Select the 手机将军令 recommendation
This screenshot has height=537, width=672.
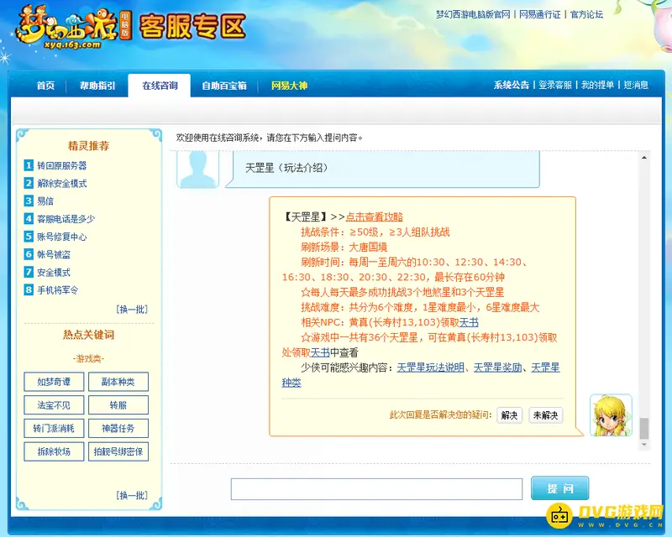57,290
